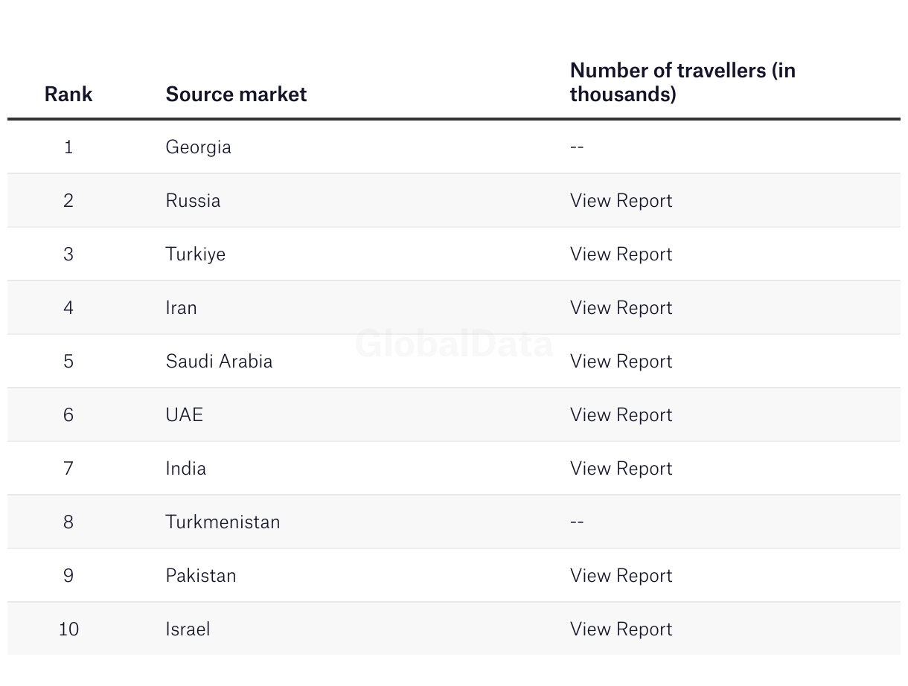Open India's View Report link

[x=621, y=469]
